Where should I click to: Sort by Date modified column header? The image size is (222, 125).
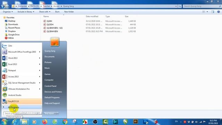coord(92,16)
